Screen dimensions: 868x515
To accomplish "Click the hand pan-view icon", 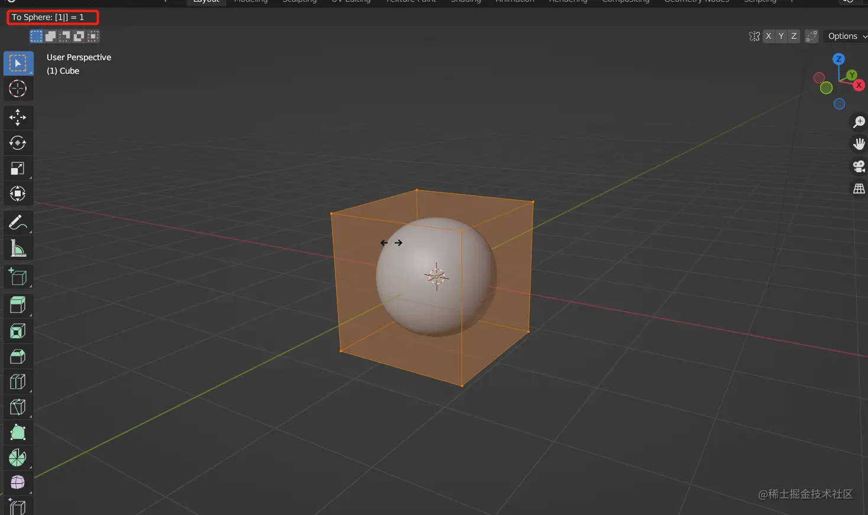I will click(x=859, y=144).
